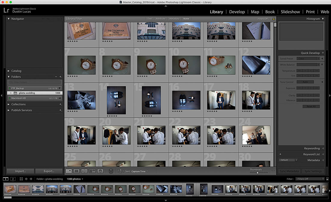Image resolution: width=331 pixels, height=202 pixels.
Task: Click the main window '1' display button
Action: [6, 179]
